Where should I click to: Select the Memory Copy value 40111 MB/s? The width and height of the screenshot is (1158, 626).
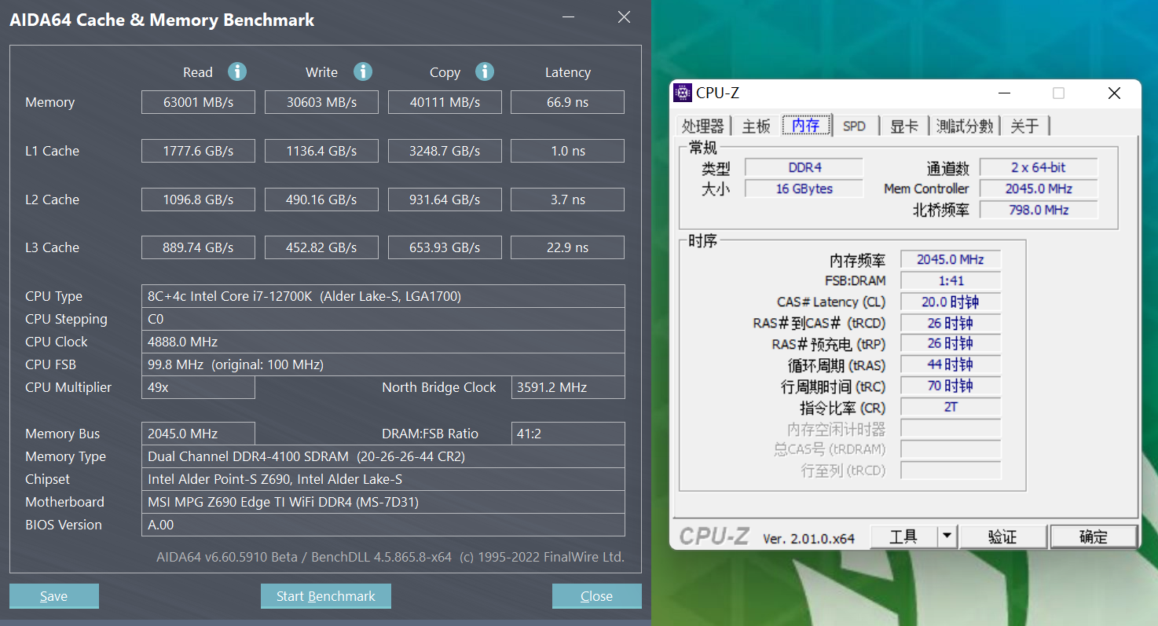[445, 102]
